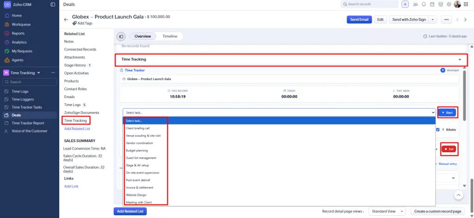
Task: Expand the Time Tracking module switcher
Action: [x=39, y=73]
